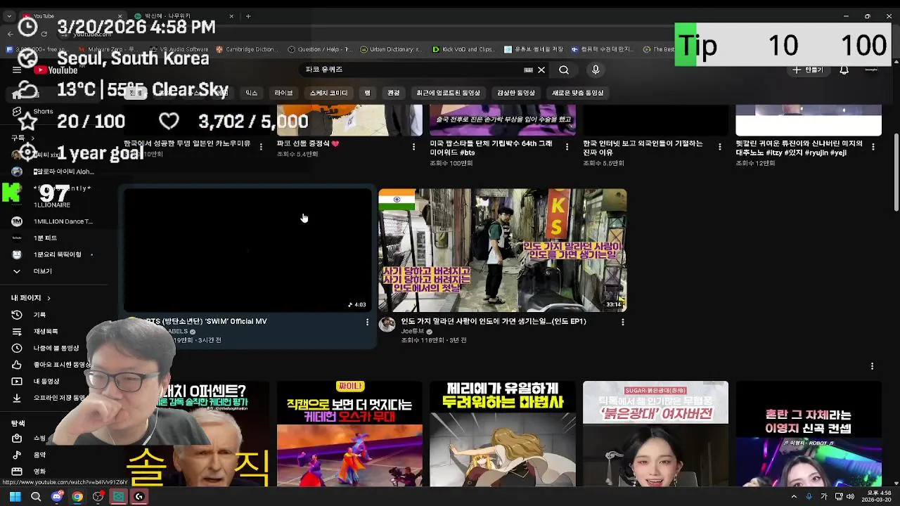Open more options for 미국 팝스타들 bts video
This screenshot has width=900, height=506.
click(567, 146)
